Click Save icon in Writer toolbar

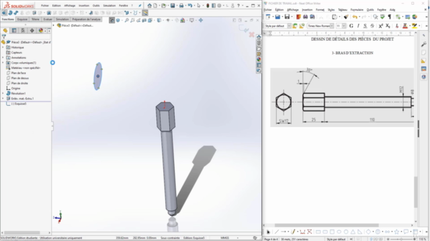pos(287,17)
